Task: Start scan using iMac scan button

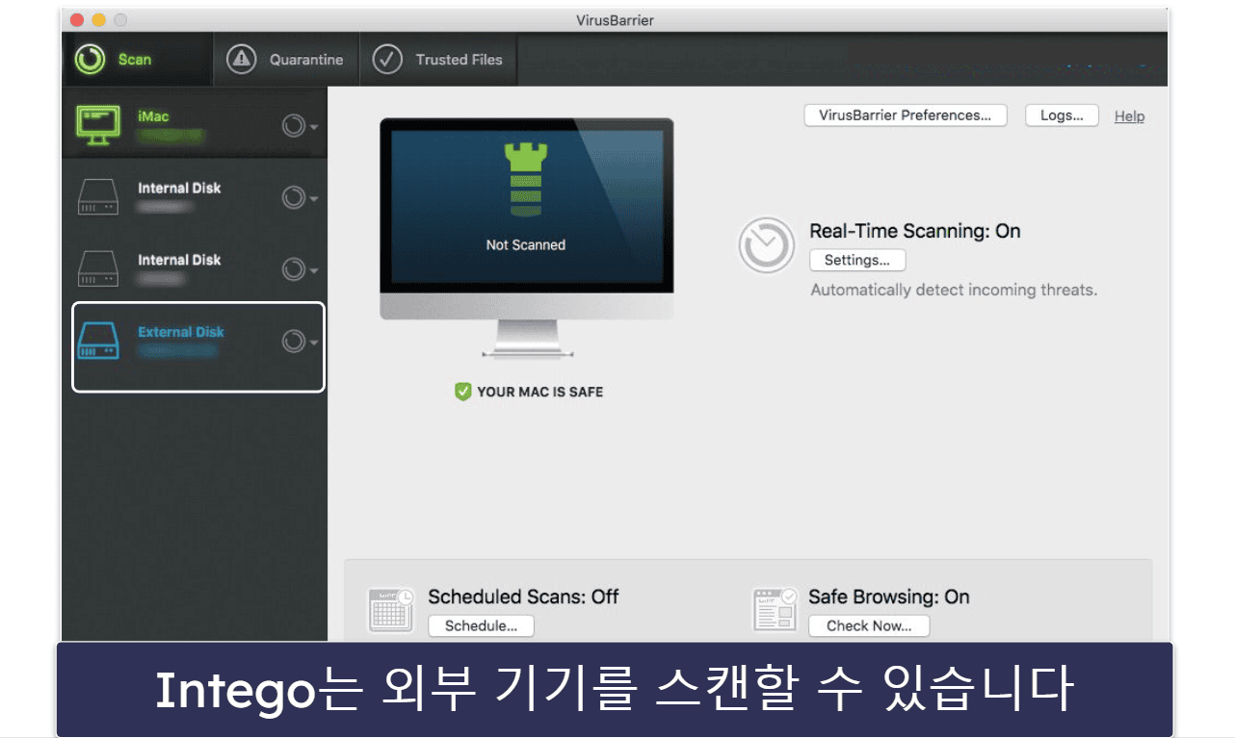Action: coord(293,126)
